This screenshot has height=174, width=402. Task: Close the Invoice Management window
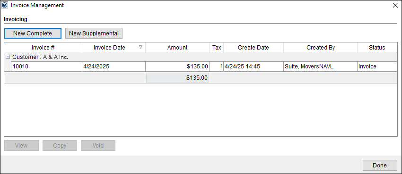pyautogui.click(x=395, y=5)
